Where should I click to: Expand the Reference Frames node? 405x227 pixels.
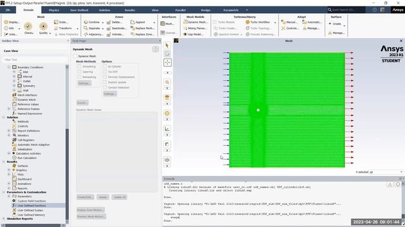(9, 109)
